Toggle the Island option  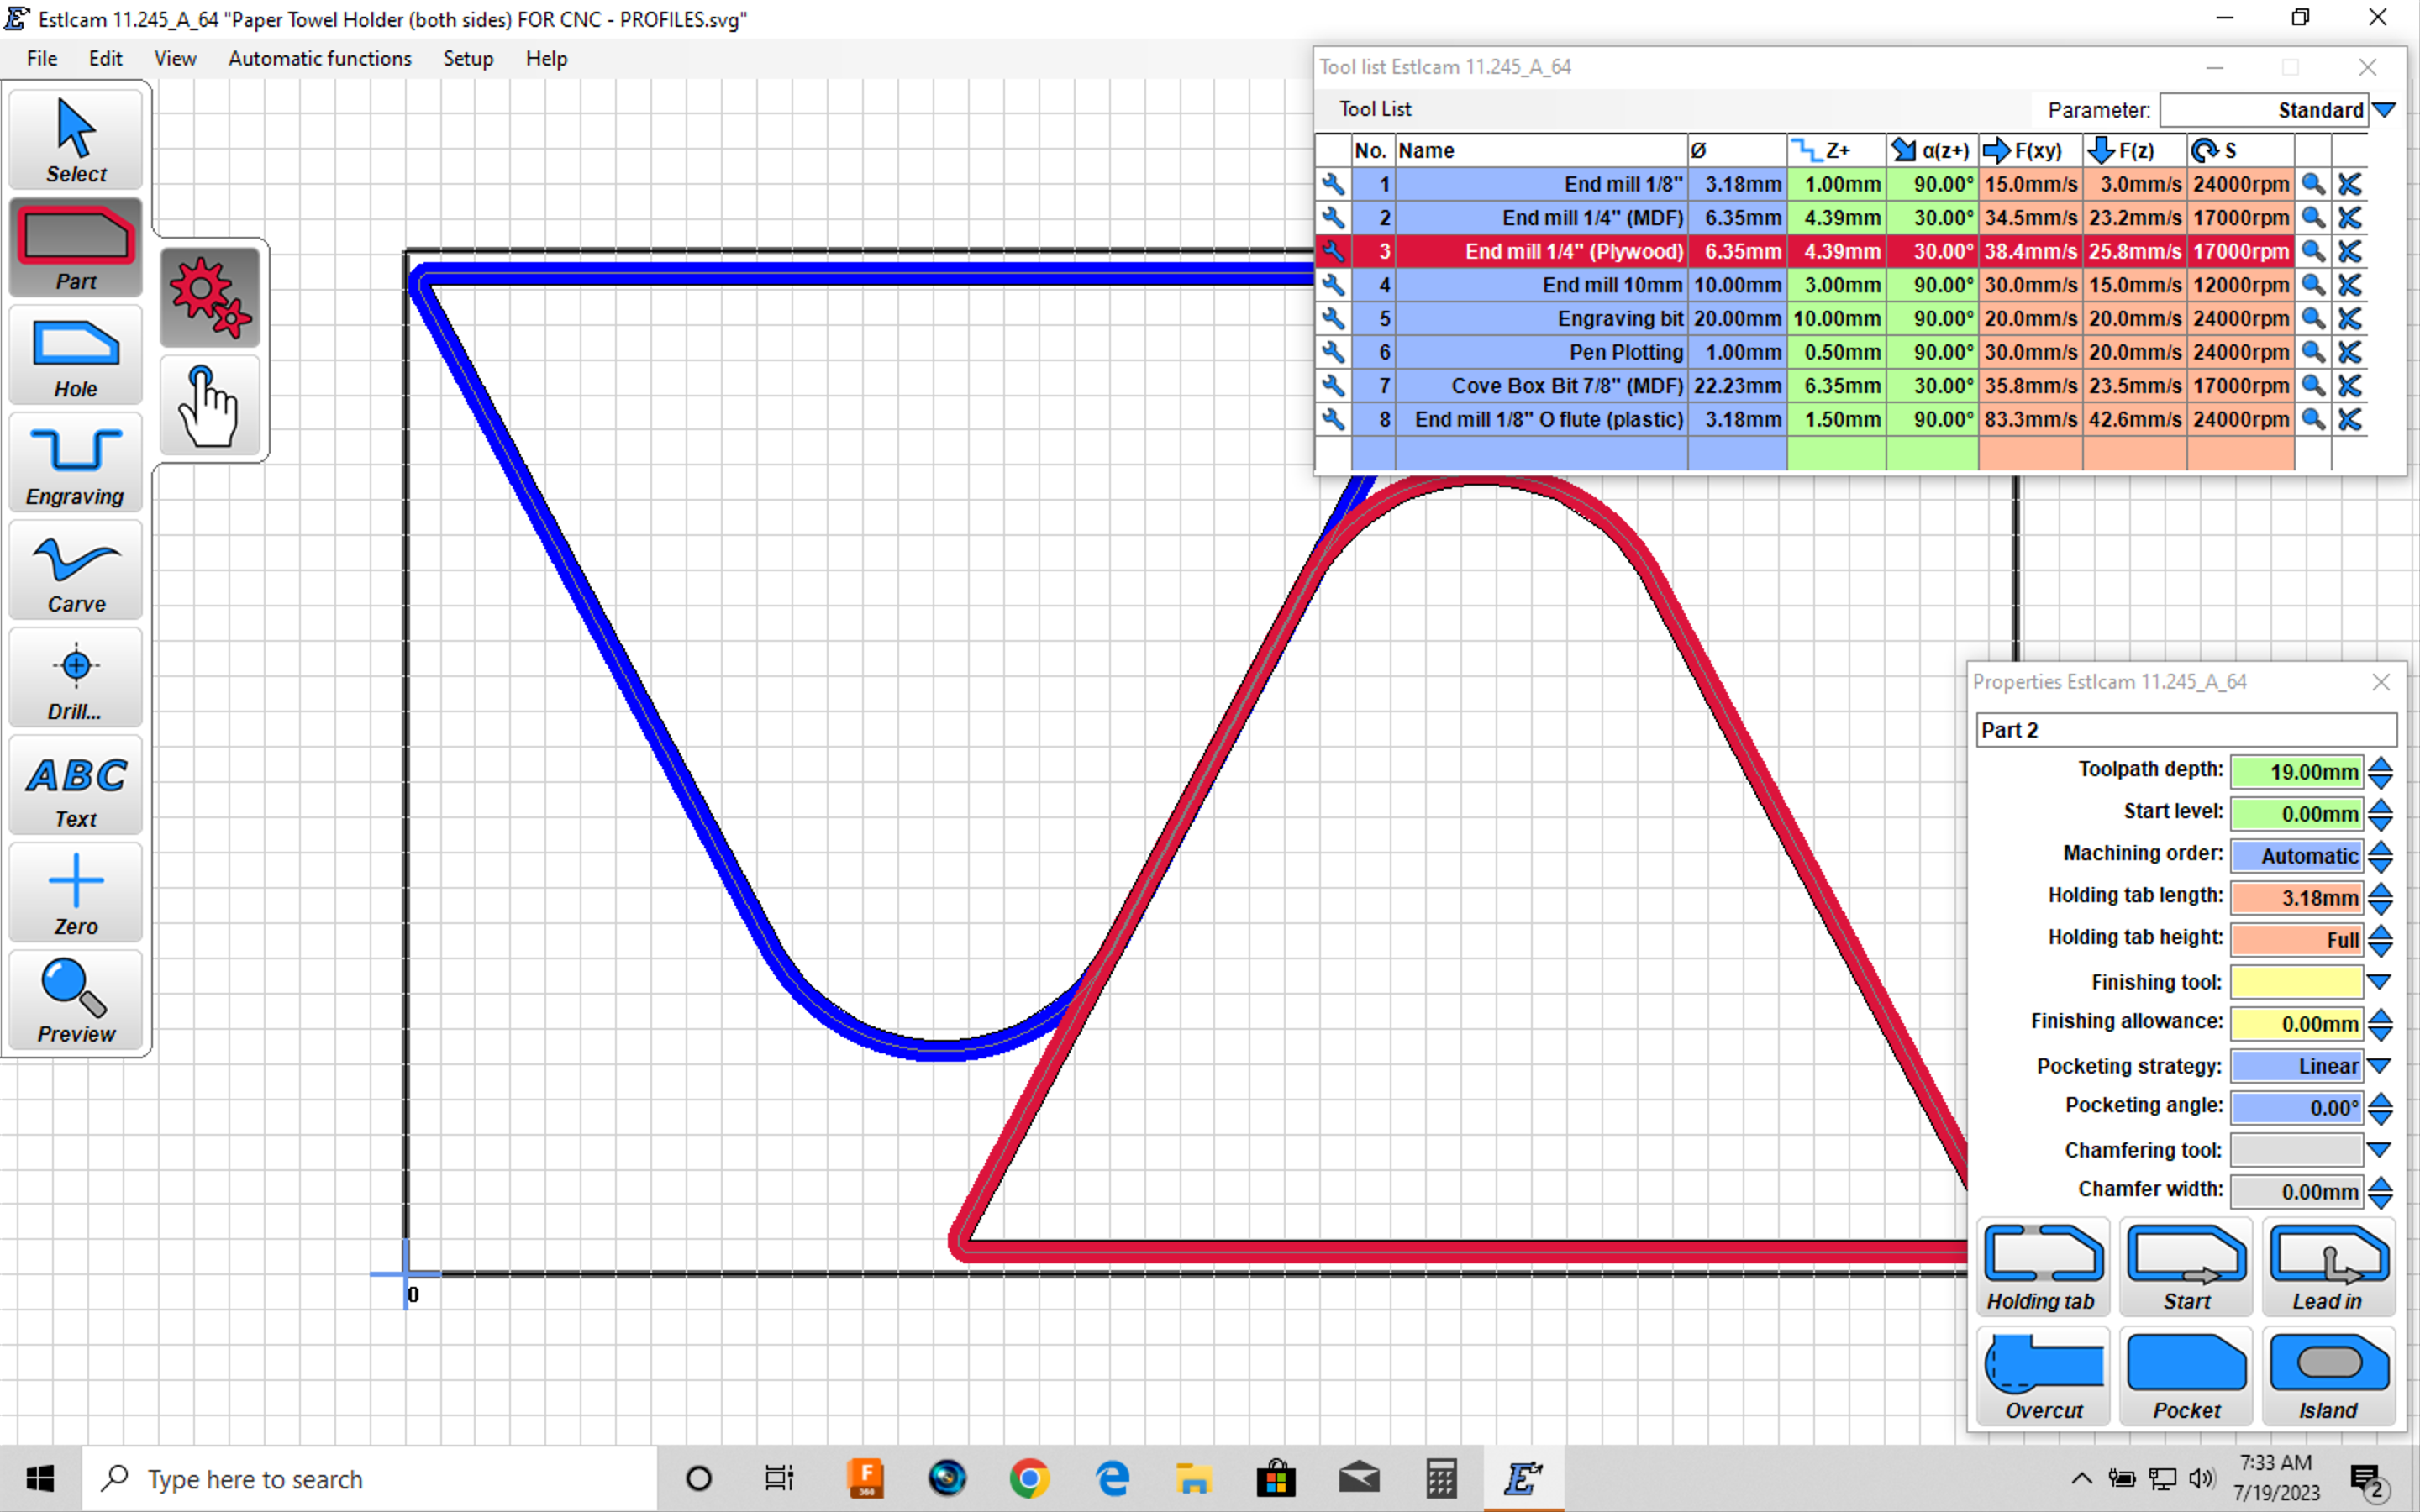(x=2329, y=1377)
